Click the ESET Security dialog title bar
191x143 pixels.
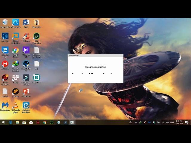pos(95,56)
